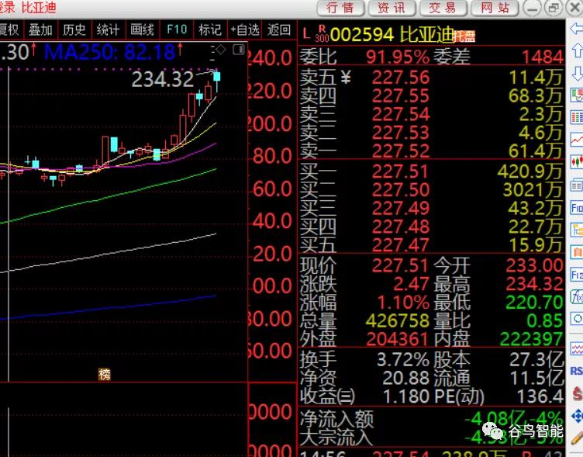Screen dimensions: 583x457
Task: Open the colored multi-column grid sidebar icon
Action: click(x=577, y=118)
